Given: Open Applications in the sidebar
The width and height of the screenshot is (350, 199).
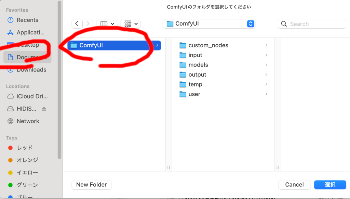Looking at the screenshot, I should pyautogui.click(x=27, y=32).
